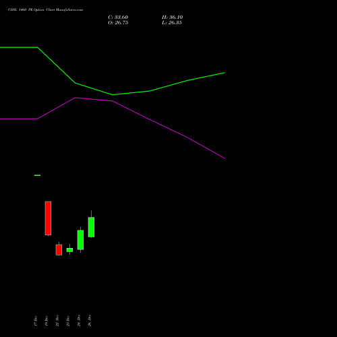Click the '22 Dec' axis date label
Viewport: 337px width, 337px height.
click(57, 320)
